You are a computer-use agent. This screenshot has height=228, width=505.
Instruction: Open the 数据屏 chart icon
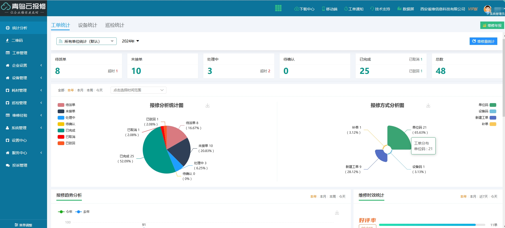(x=399, y=9)
